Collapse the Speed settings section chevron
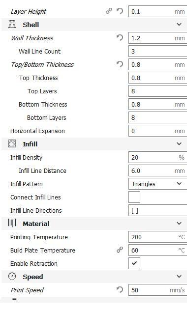The image size is (187, 310). (179, 277)
